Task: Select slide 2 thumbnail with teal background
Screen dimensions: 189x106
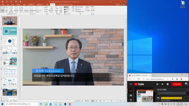Action: point(10,31)
